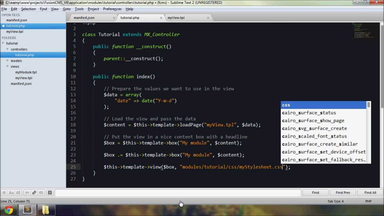Open the File menu
This screenshot has height=216, width=384.
point(4,9)
